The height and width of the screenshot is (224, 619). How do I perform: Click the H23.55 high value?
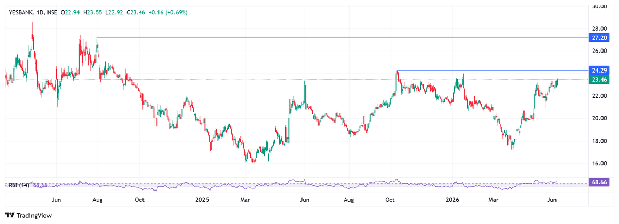click(92, 12)
